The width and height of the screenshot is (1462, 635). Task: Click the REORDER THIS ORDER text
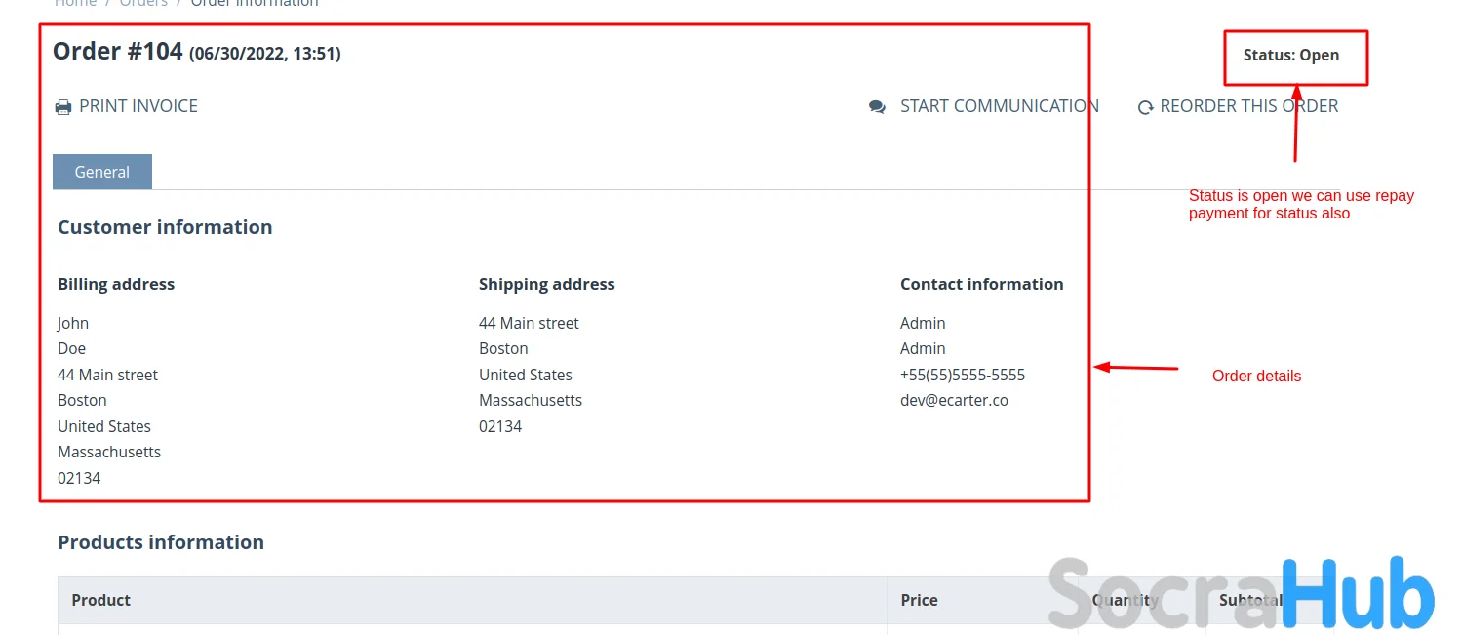point(1248,106)
